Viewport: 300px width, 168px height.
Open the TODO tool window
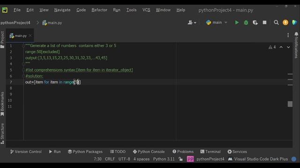(x=118, y=152)
